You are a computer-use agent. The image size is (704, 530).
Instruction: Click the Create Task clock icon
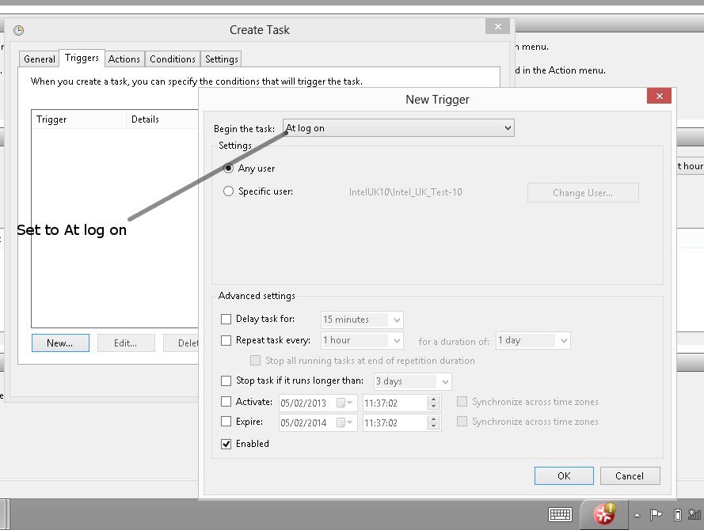point(19,31)
